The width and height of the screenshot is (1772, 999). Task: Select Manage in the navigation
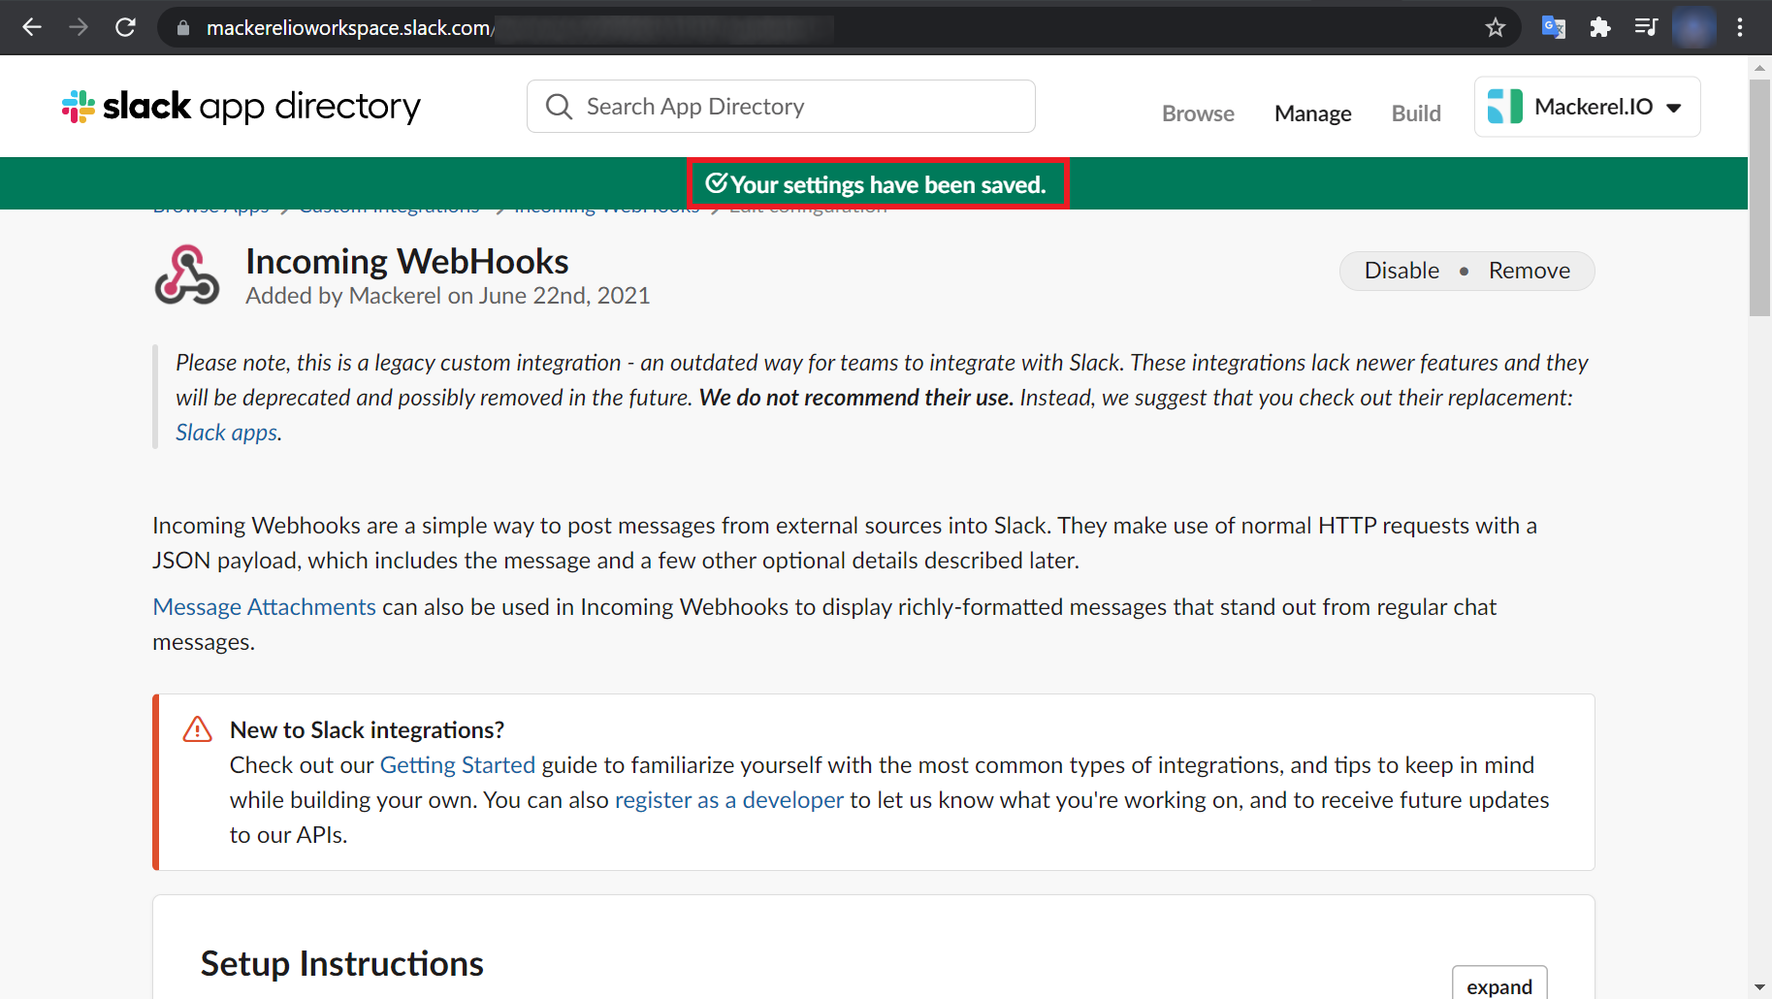[x=1312, y=113]
